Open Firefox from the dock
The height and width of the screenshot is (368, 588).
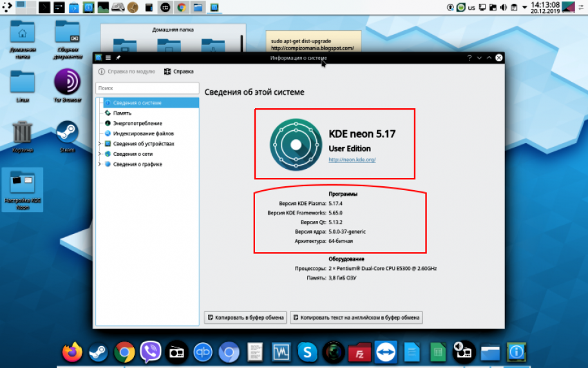click(72, 353)
